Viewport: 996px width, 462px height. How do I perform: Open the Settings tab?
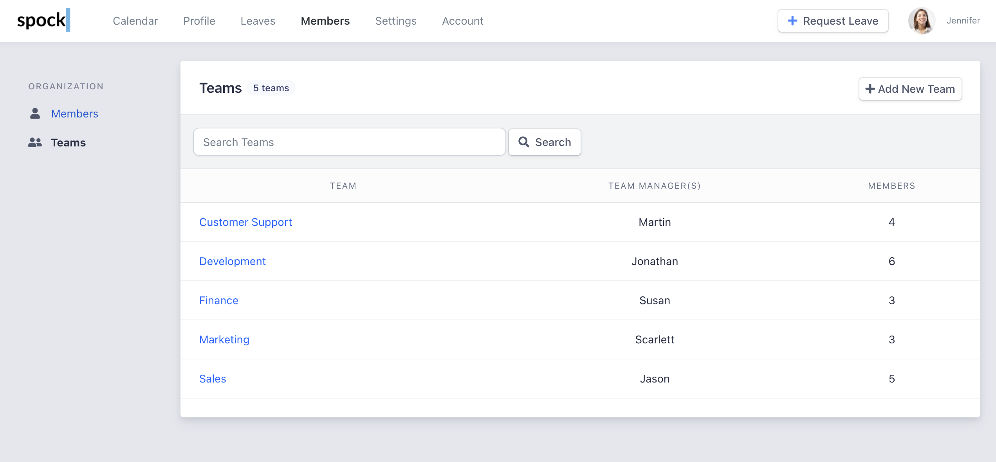coord(395,21)
